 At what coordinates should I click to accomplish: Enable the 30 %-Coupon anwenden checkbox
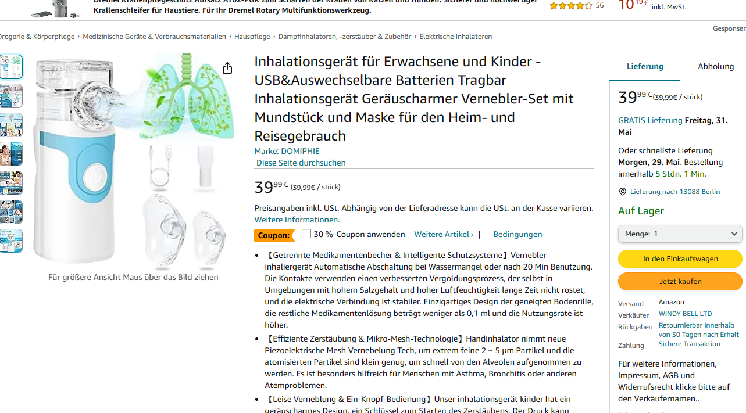point(306,234)
